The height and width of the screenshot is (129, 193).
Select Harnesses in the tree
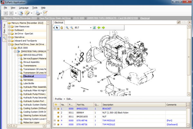pyautogui.click(x=29, y=80)
